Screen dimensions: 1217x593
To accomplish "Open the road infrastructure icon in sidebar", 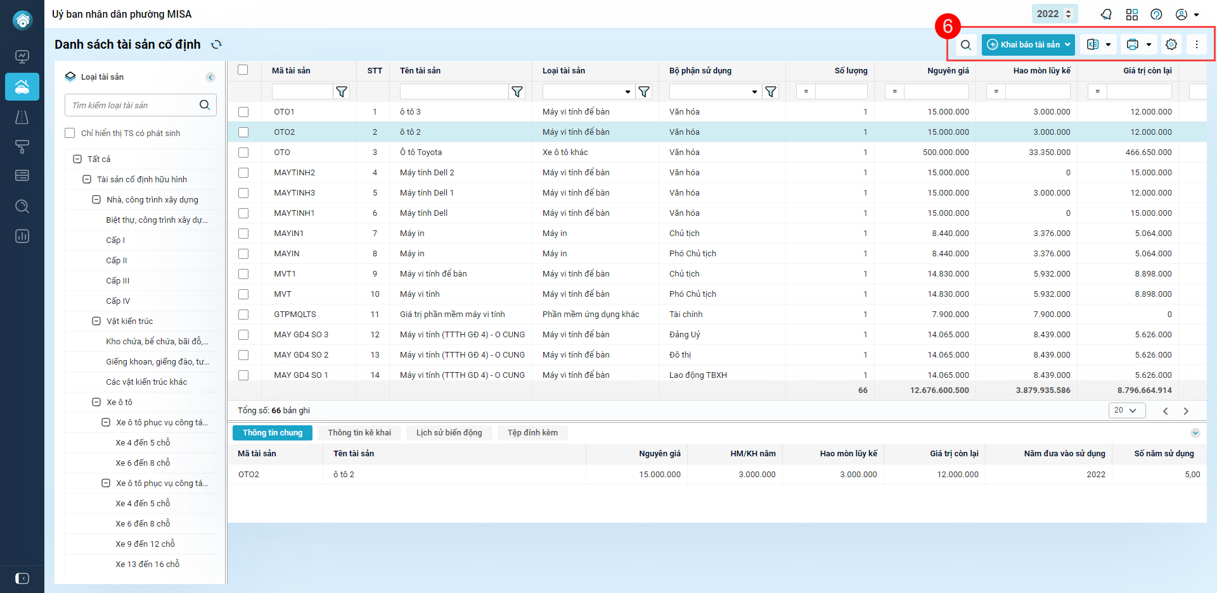I will [x=22, y=117].
